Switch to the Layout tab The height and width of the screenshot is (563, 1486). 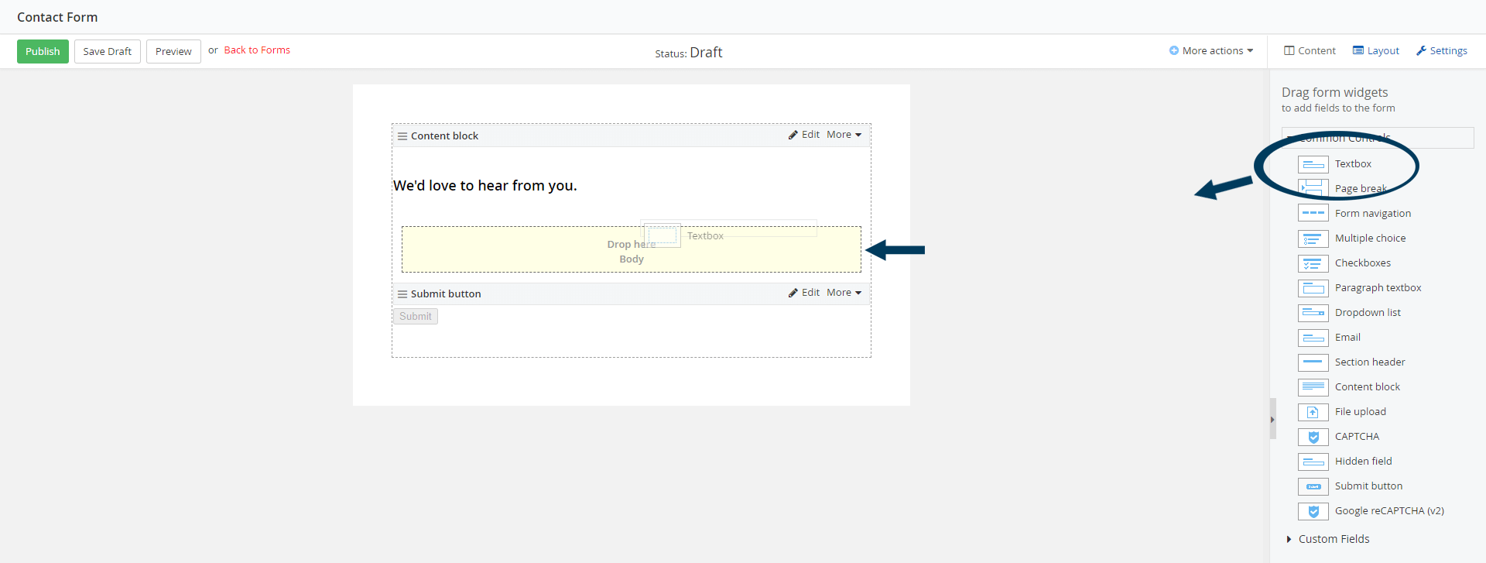pyautogui.click(x=1376, y=51)
